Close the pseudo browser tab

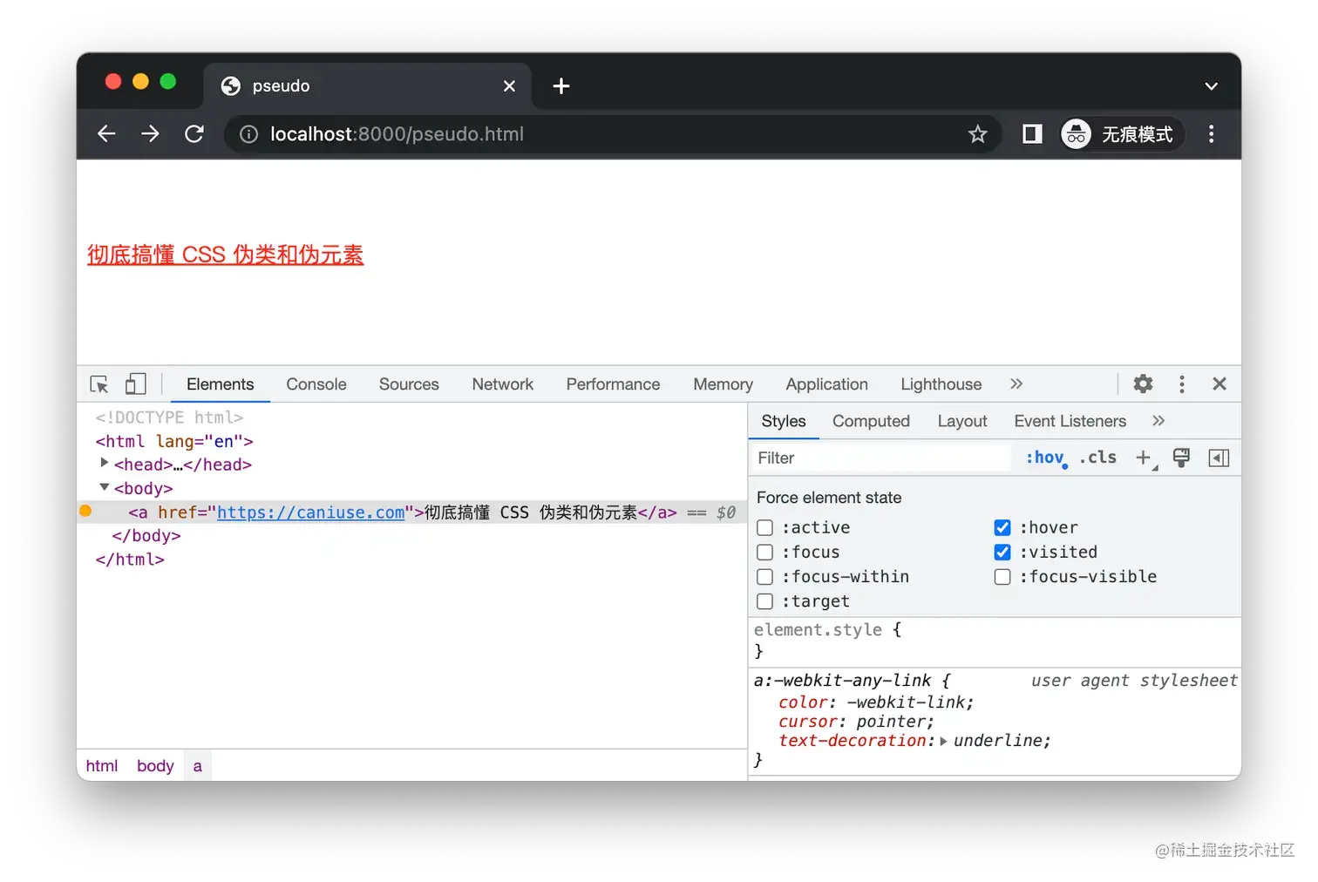(509, 86)
